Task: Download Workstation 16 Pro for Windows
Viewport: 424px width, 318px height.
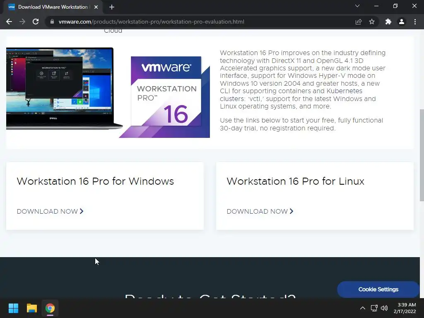Action: [50, 211]
